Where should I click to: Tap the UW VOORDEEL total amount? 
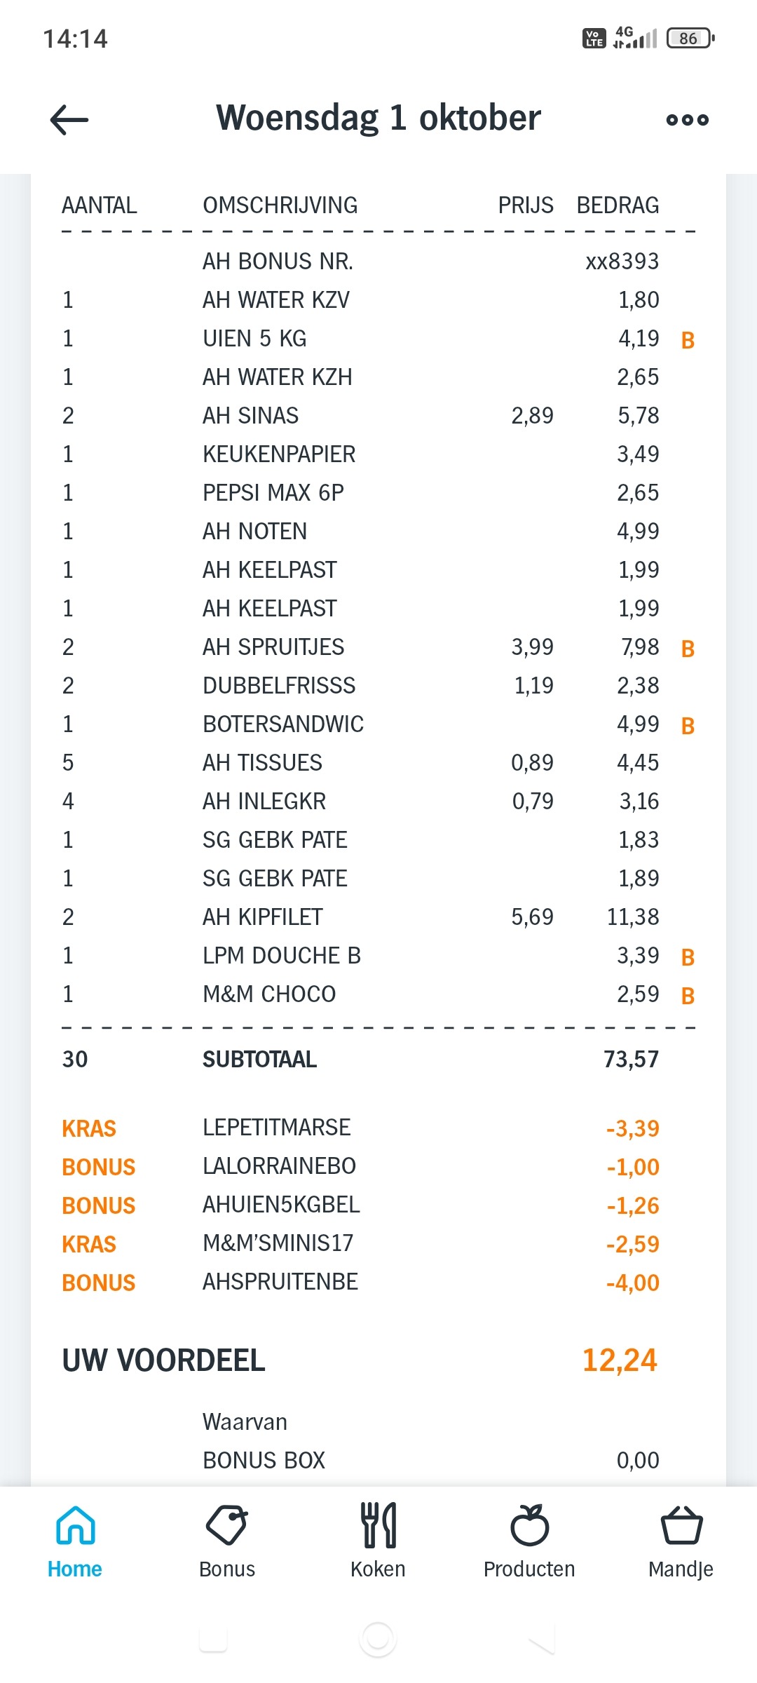[x=620, y=1359]
